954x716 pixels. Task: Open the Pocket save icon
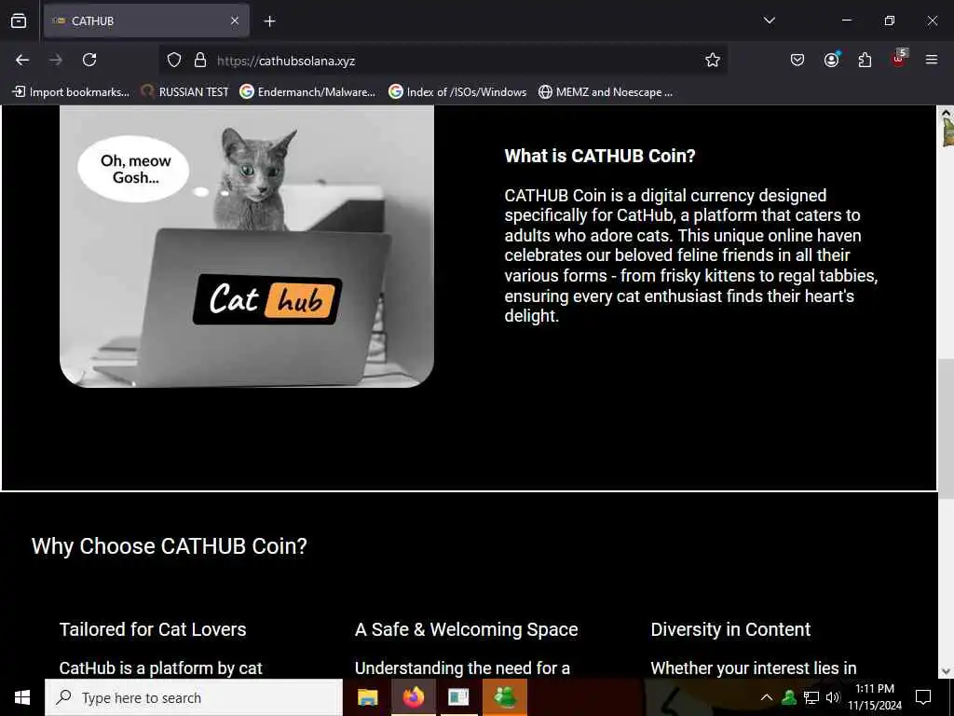pos(797,60)
